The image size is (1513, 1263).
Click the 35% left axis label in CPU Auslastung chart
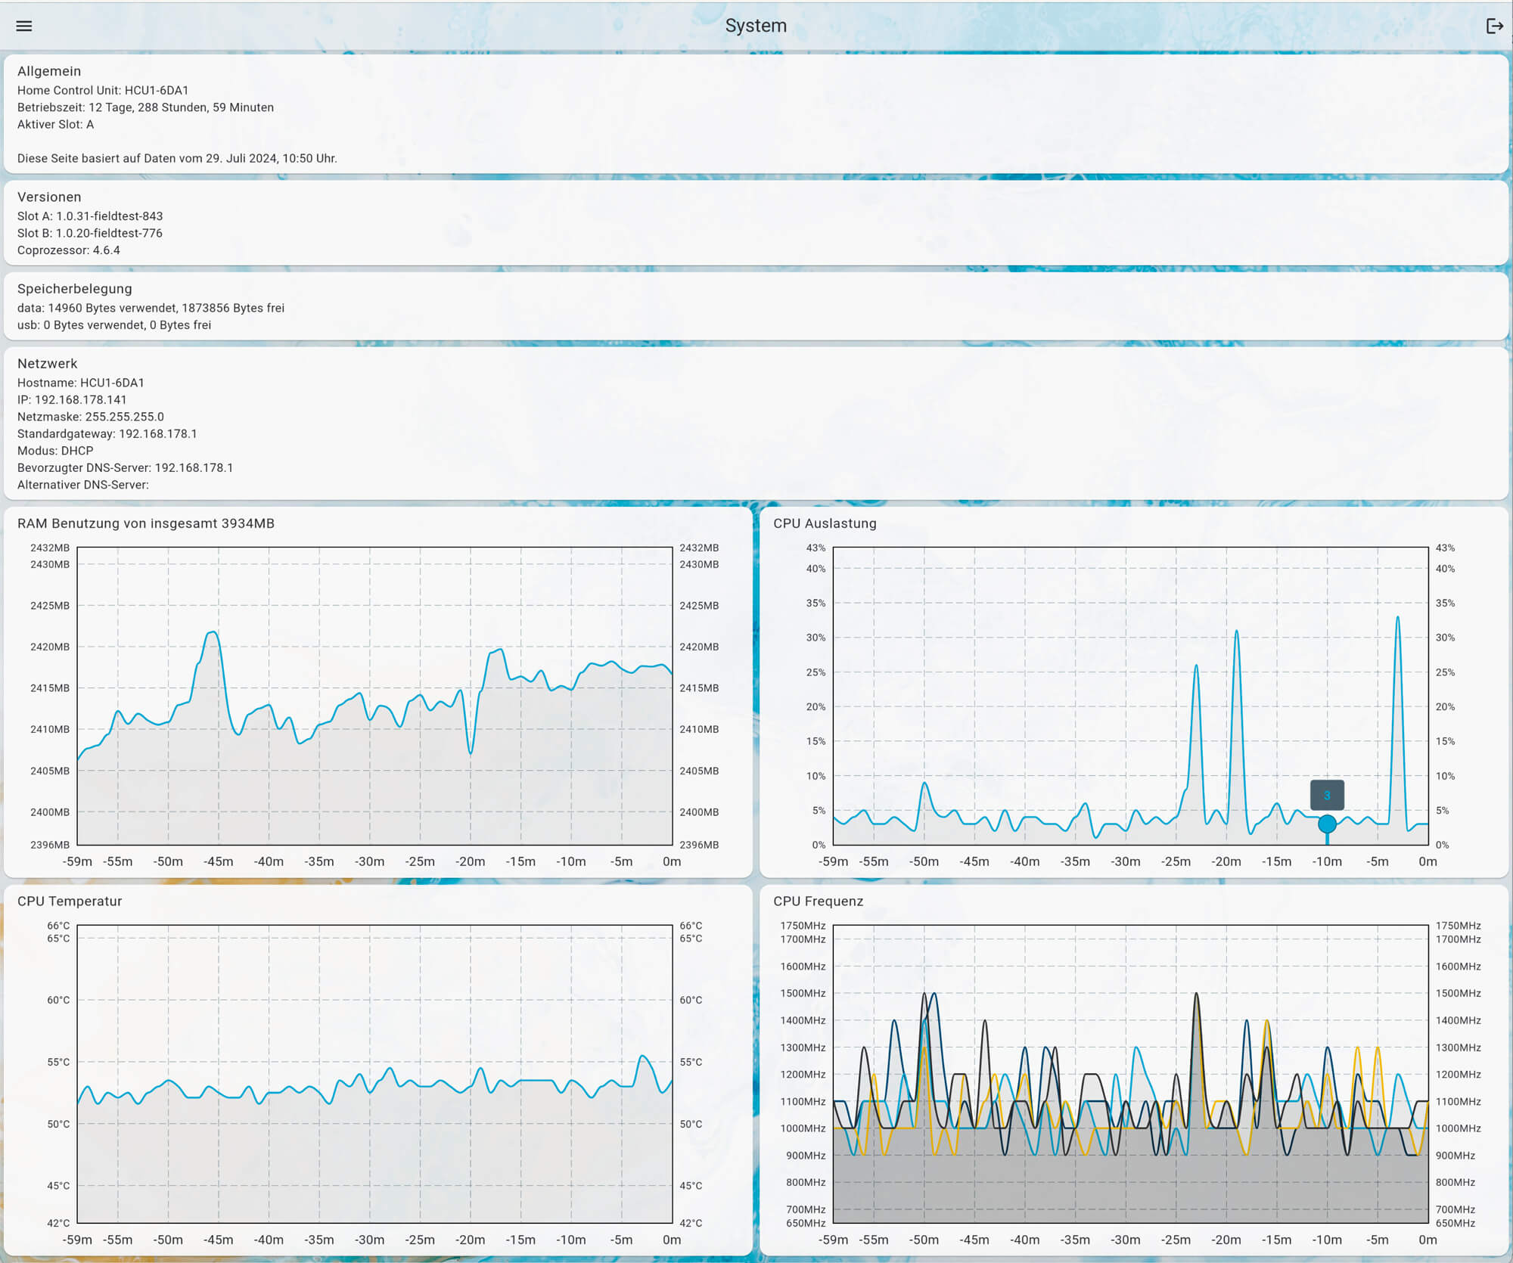click(x=816, y=604)
